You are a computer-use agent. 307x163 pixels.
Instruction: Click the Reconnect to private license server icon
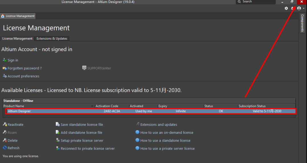(x=58, y=148)
